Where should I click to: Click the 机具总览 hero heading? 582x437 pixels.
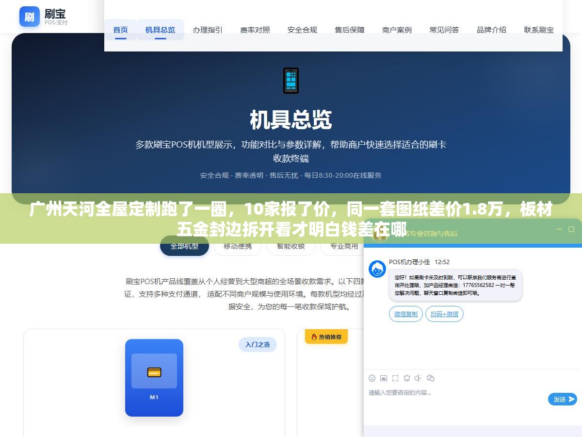click(x=291, y=120)
